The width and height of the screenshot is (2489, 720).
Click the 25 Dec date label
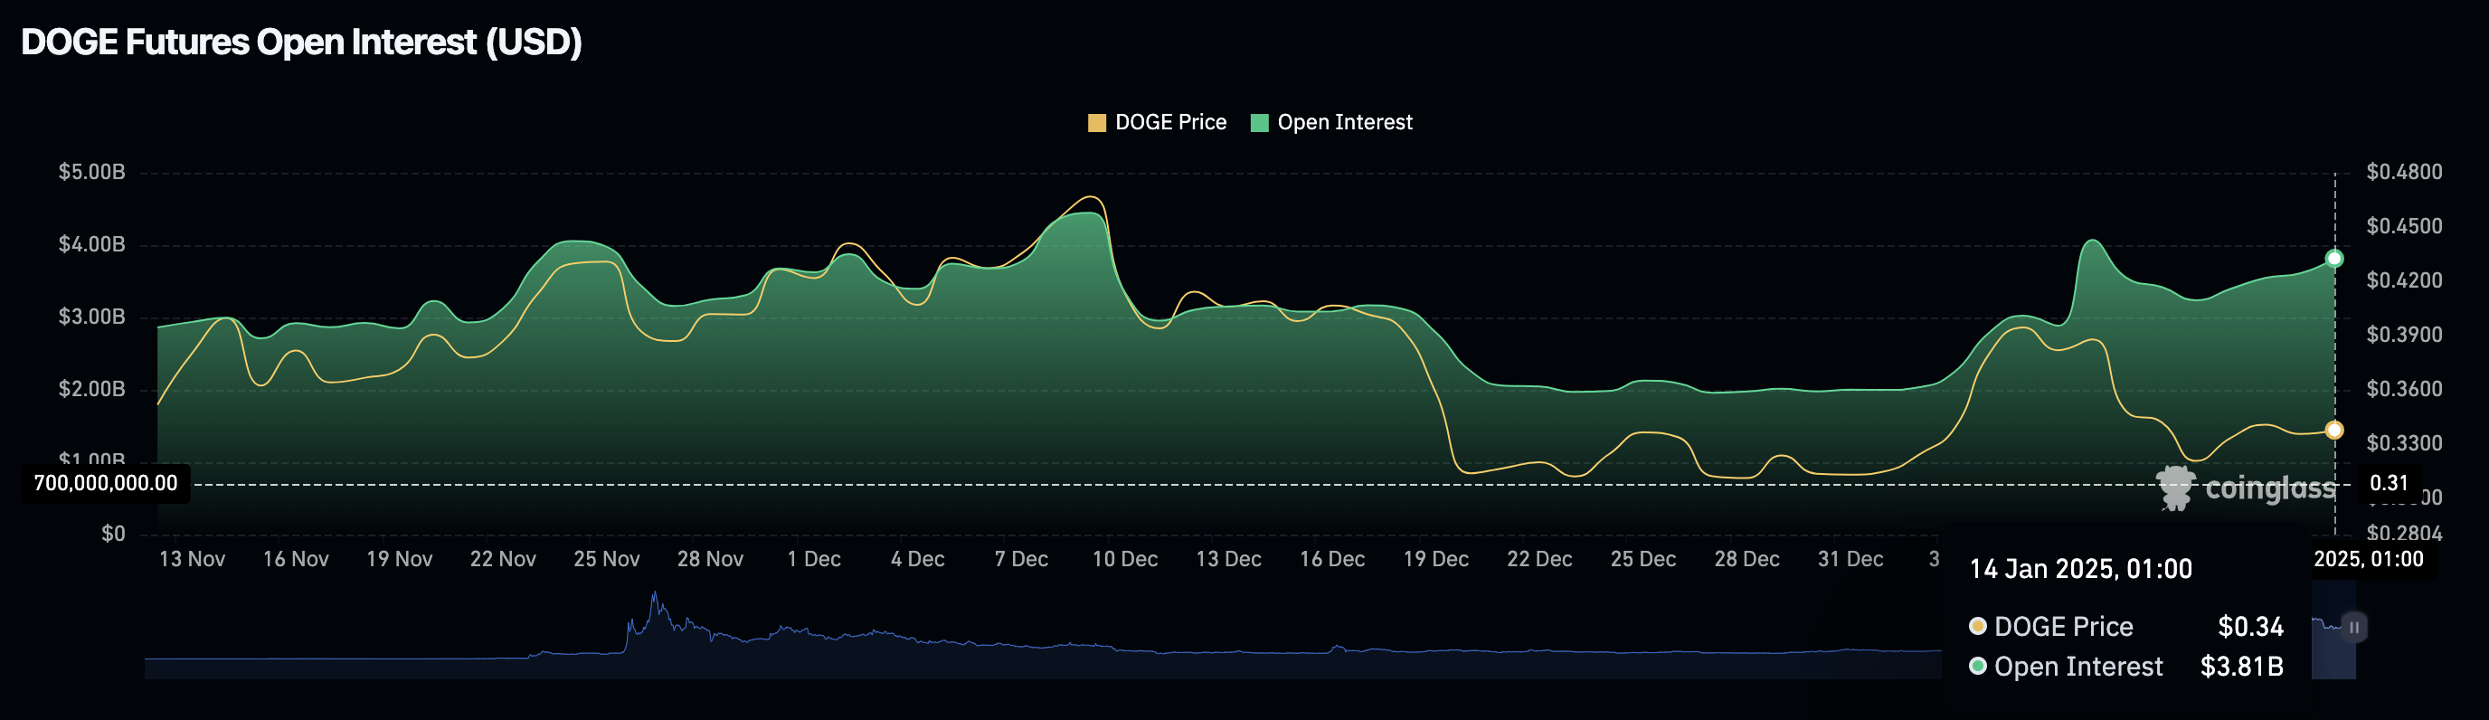pyautogui.click(x=1643, y=560)
